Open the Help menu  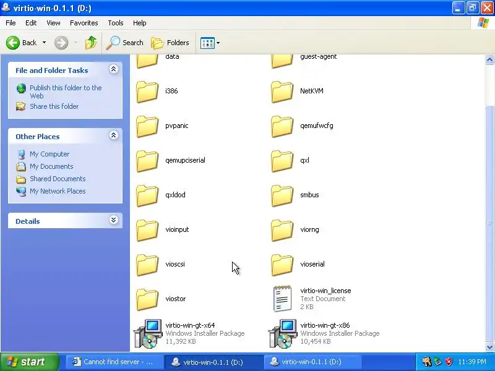tap(140, 23)
